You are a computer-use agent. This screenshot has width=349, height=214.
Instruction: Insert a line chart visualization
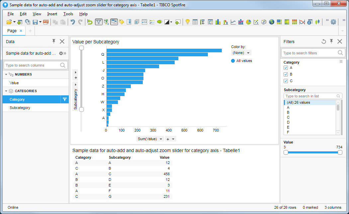233,22
